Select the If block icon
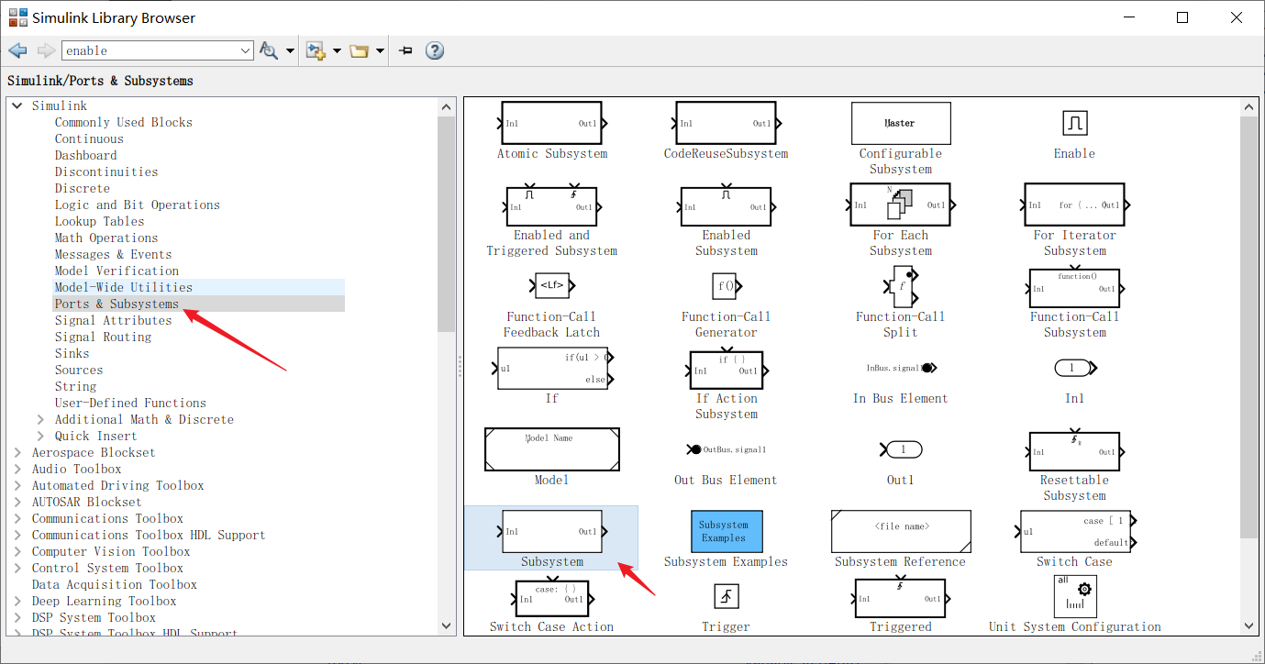1265x664 pixels. click(x=553, y=369)
